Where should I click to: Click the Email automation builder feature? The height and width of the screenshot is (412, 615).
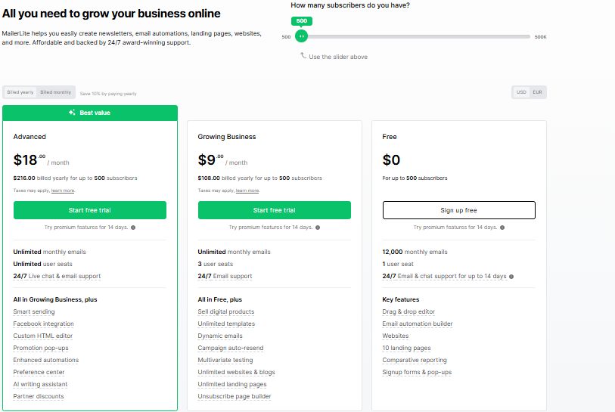(x=418, y=324)
